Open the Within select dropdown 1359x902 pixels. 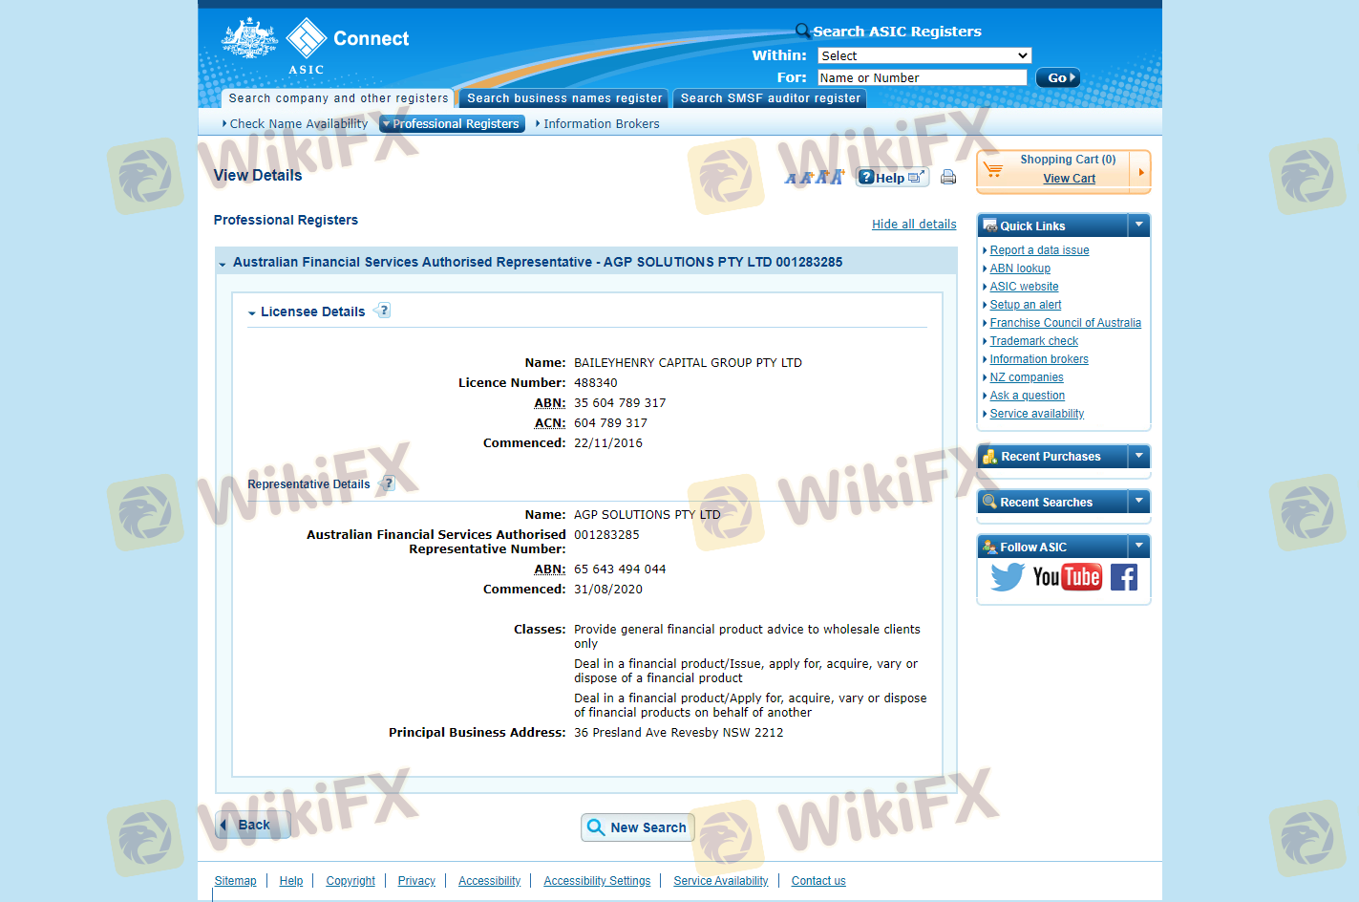click(924, 55)
